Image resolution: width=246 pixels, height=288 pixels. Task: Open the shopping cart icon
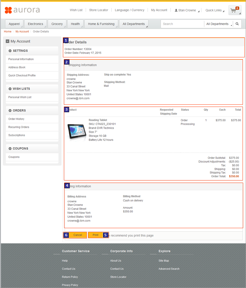tap(234, 10)
